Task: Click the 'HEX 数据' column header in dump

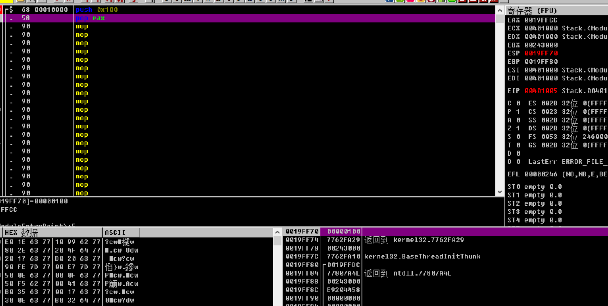Action: coord(53,232)
